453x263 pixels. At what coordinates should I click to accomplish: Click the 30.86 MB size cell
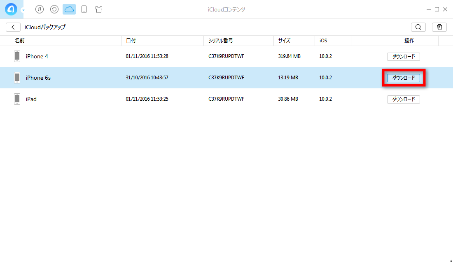288,99
